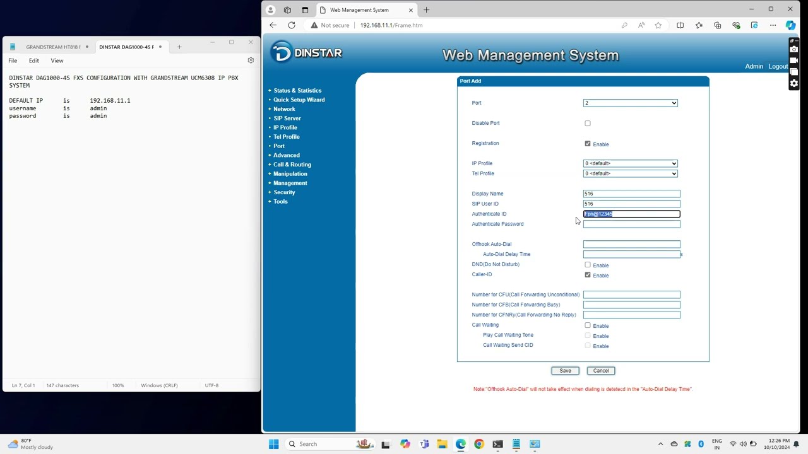Click Authenticate Password field
This screenshot has height=454, width=808.
coord(632,224)
